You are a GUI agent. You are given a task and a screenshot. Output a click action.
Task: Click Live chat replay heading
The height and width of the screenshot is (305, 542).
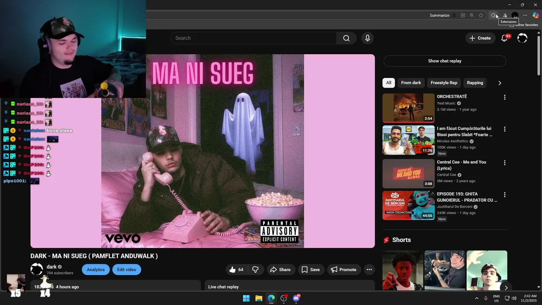point(224,287)
